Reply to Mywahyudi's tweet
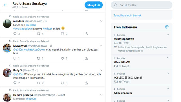This screenshot has height=102, width=181. [x=15, y=58]
